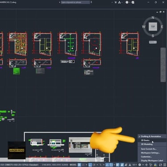Click Customize... in workspace menu
The height and width of the screenshot is (167, 167).
point(146,157)
